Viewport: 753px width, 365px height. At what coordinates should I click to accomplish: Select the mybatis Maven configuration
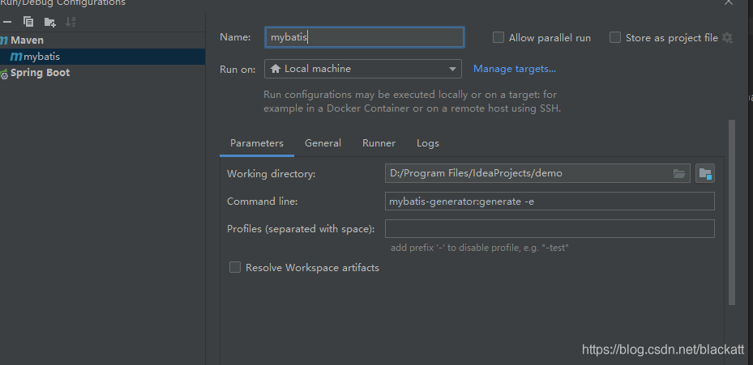tap(102, 57)
